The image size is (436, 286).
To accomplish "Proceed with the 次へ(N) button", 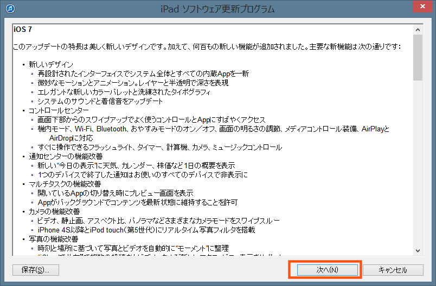I will pyautogui.click(x=324, y=270).
